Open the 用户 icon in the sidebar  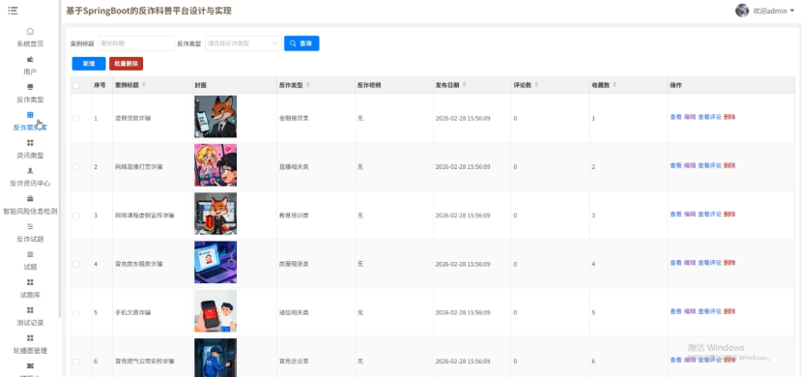[x=30, y=59]
